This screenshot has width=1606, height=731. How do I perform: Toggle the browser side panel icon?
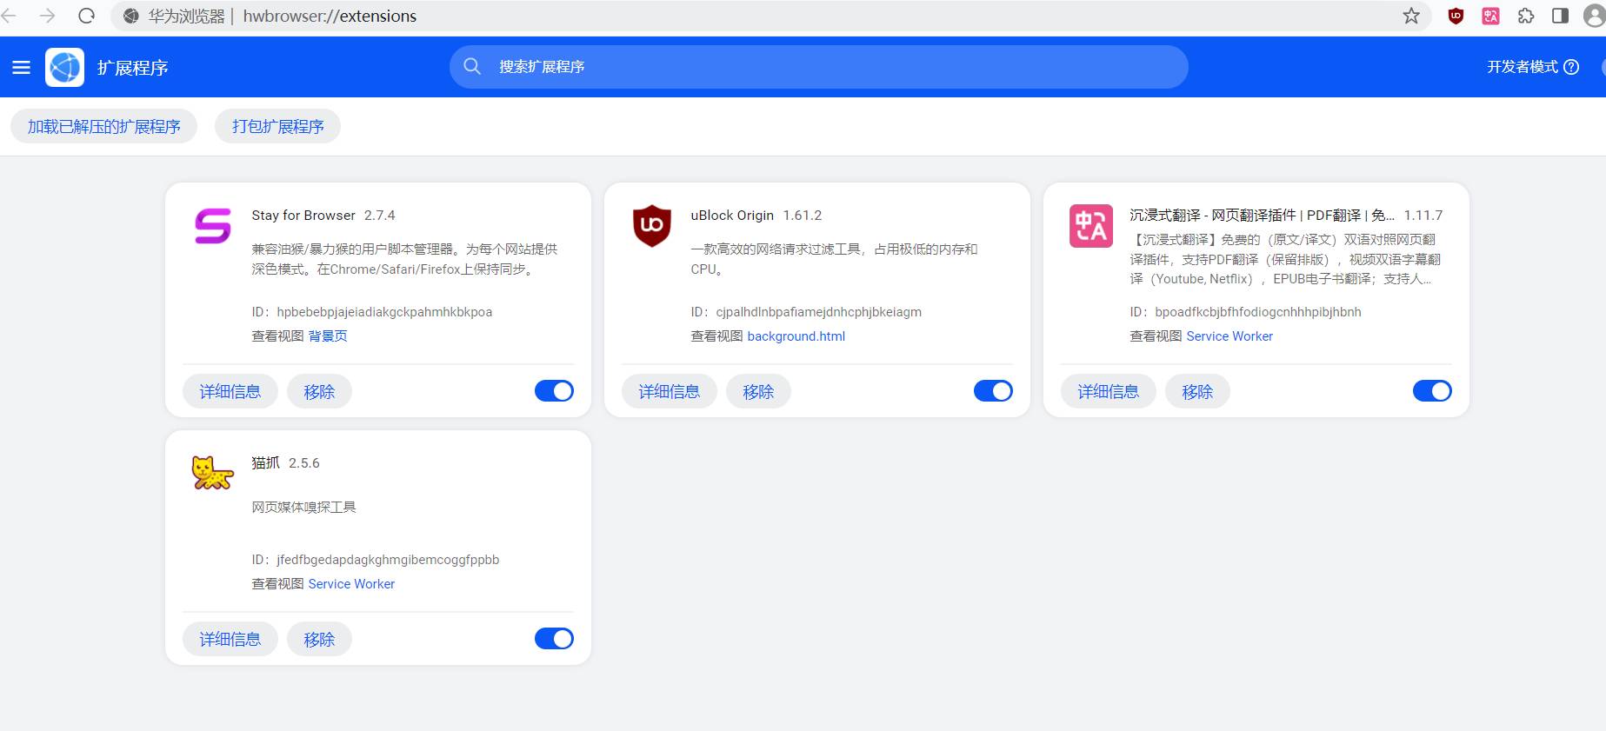[x=1560, y=16]
